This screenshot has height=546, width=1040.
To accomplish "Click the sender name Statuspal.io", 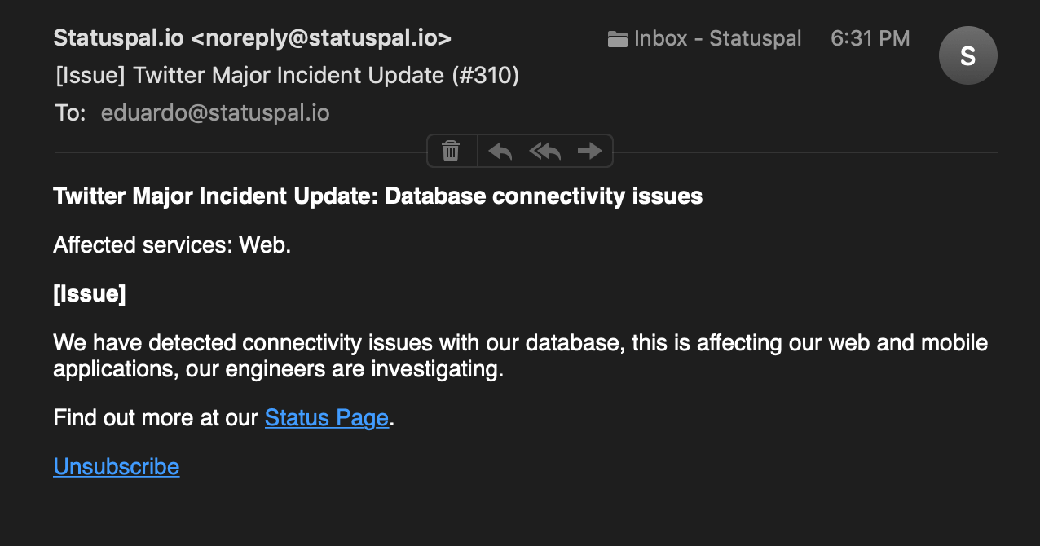I will tap(118, 37).
